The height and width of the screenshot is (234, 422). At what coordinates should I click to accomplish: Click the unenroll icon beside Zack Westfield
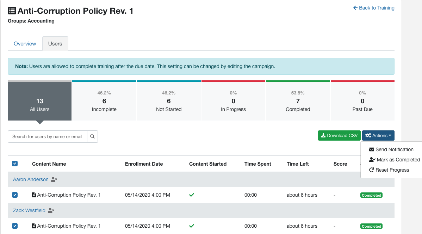[x=51, y=210]
